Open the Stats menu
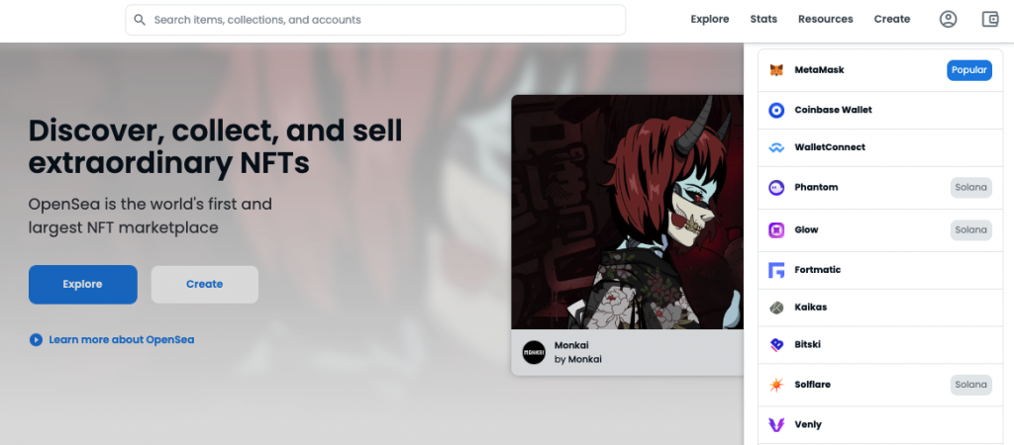The image size is (1014, 445). (763, 20)
